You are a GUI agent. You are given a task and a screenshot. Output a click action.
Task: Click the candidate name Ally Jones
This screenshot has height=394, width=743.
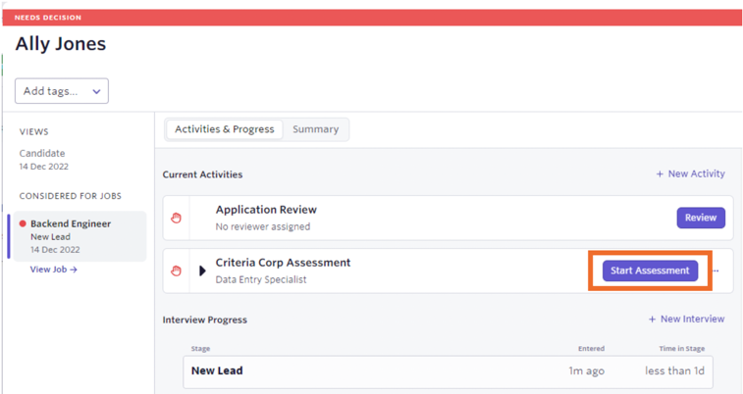point(61,44)
